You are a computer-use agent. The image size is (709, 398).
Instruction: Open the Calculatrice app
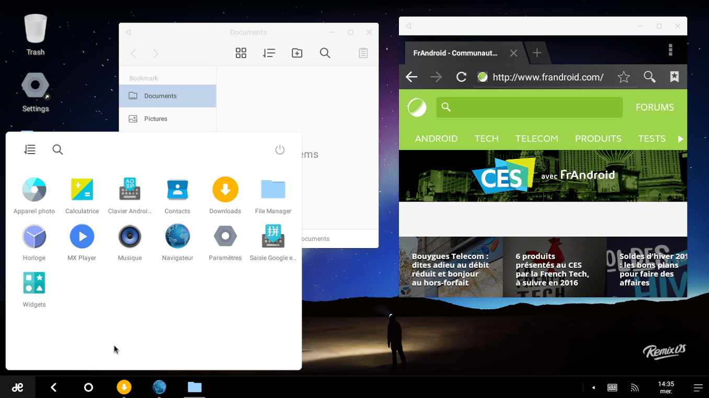click(82, 189)
